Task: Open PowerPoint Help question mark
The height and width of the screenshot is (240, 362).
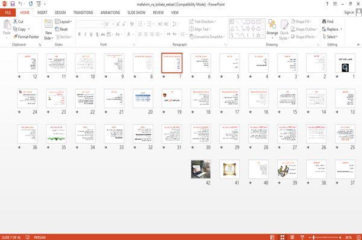Action: [x=327, y=4]
